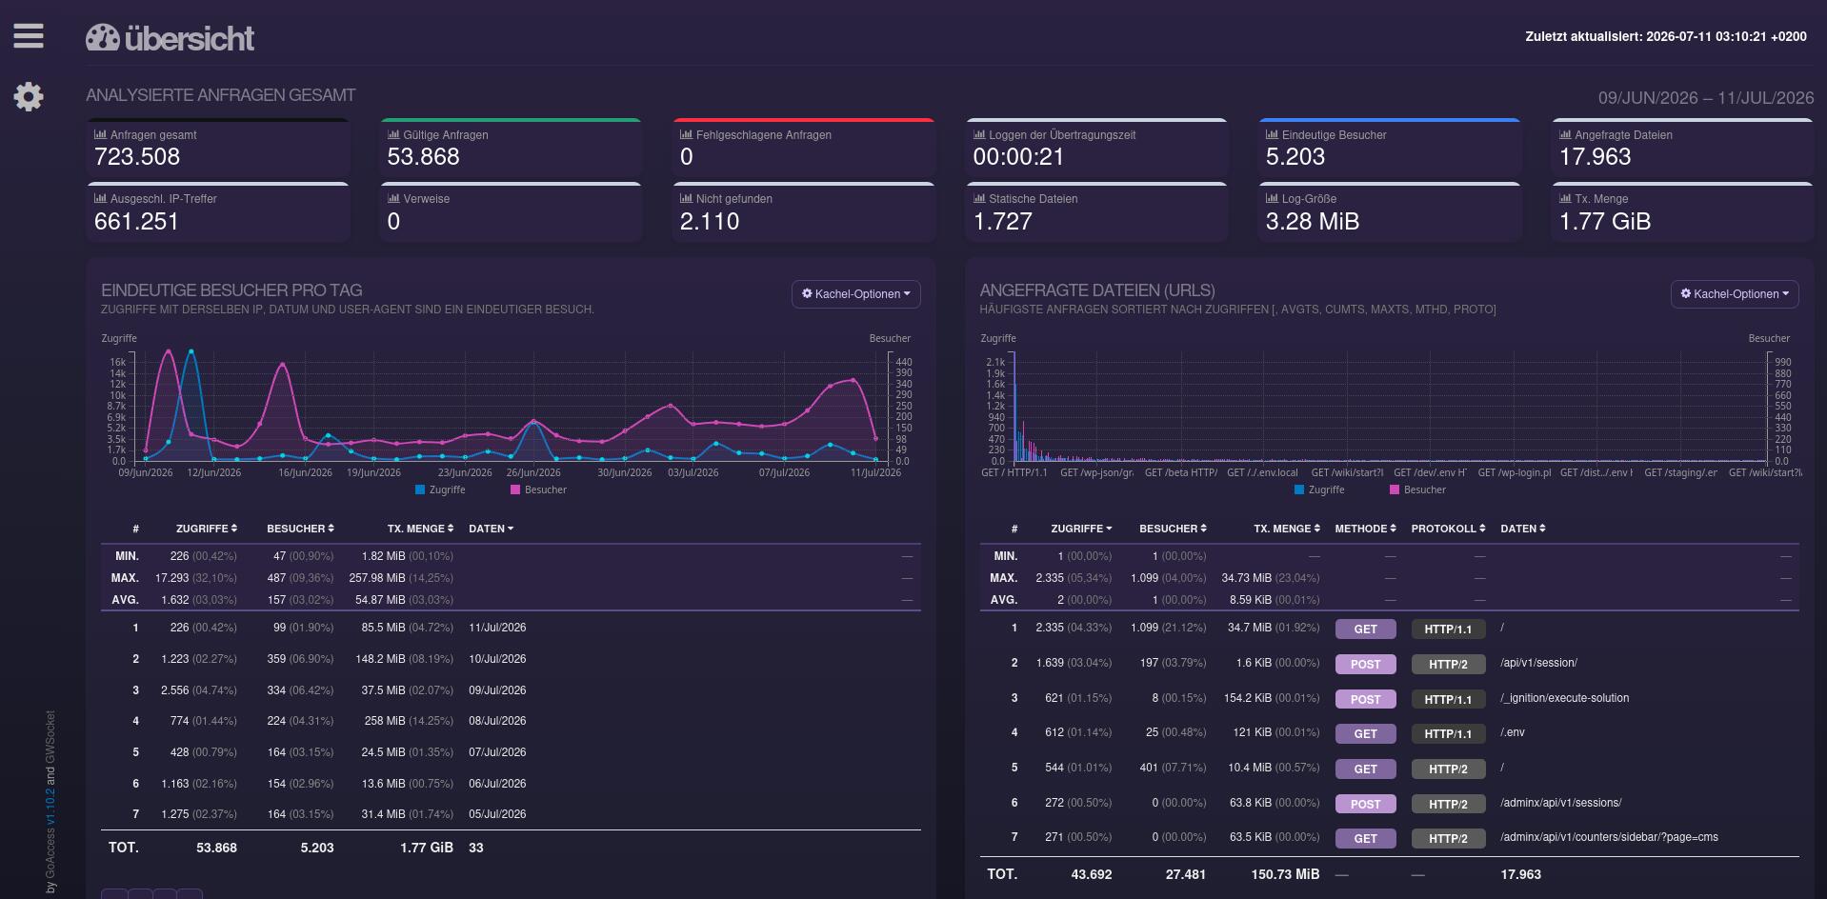Click the 1.77 GiB Tx. Menge value
This screenshot has width=1827, height=899.
tap(1605, 222)
